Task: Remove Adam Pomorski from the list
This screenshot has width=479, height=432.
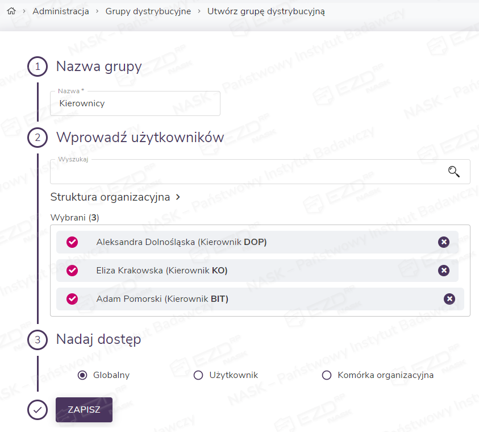Action: 449,299
